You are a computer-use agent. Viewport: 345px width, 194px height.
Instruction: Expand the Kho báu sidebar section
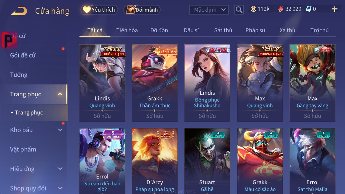pyautogui.click(x=60, y=130)
